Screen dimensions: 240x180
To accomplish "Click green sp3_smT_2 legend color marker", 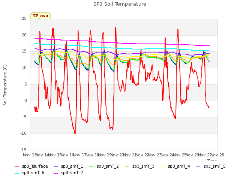I will [91, 166].
